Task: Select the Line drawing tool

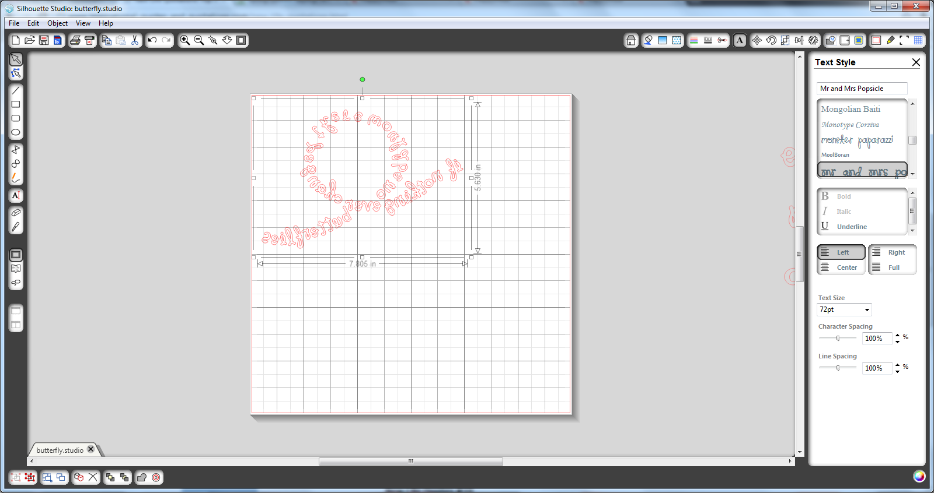Action: (16, 90)
